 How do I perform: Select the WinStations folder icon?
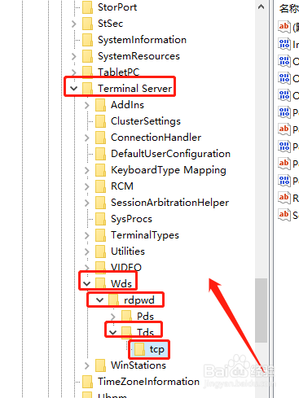(101, 365)
